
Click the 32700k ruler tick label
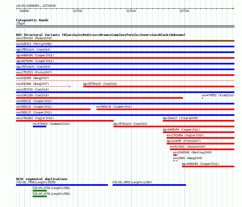[77, 11]
